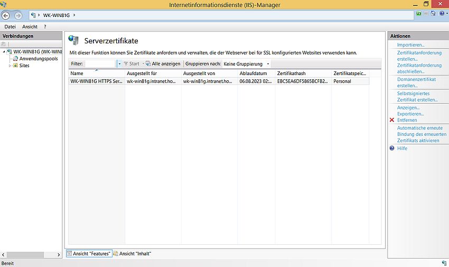Viewport: 449px width, 267px height.
Task: Go back with the navigation arrow
Action: coord(6,15)
